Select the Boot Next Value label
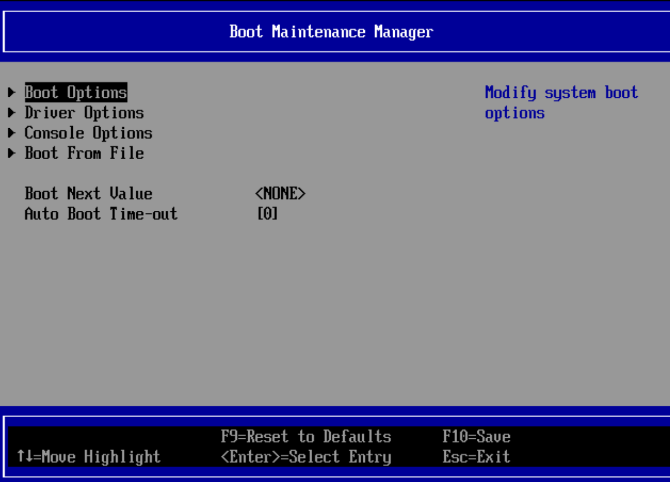The image size is (670, 482). [88, 194]
